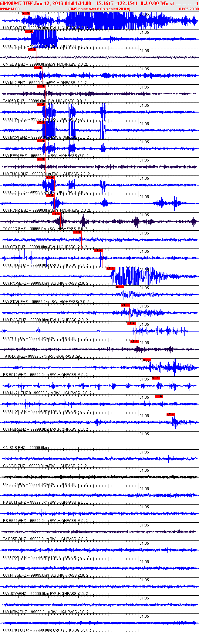Click the red pick marker on UW.RCM trace
The height and width of the screenshot is (632, 199).
coord(110,268)
